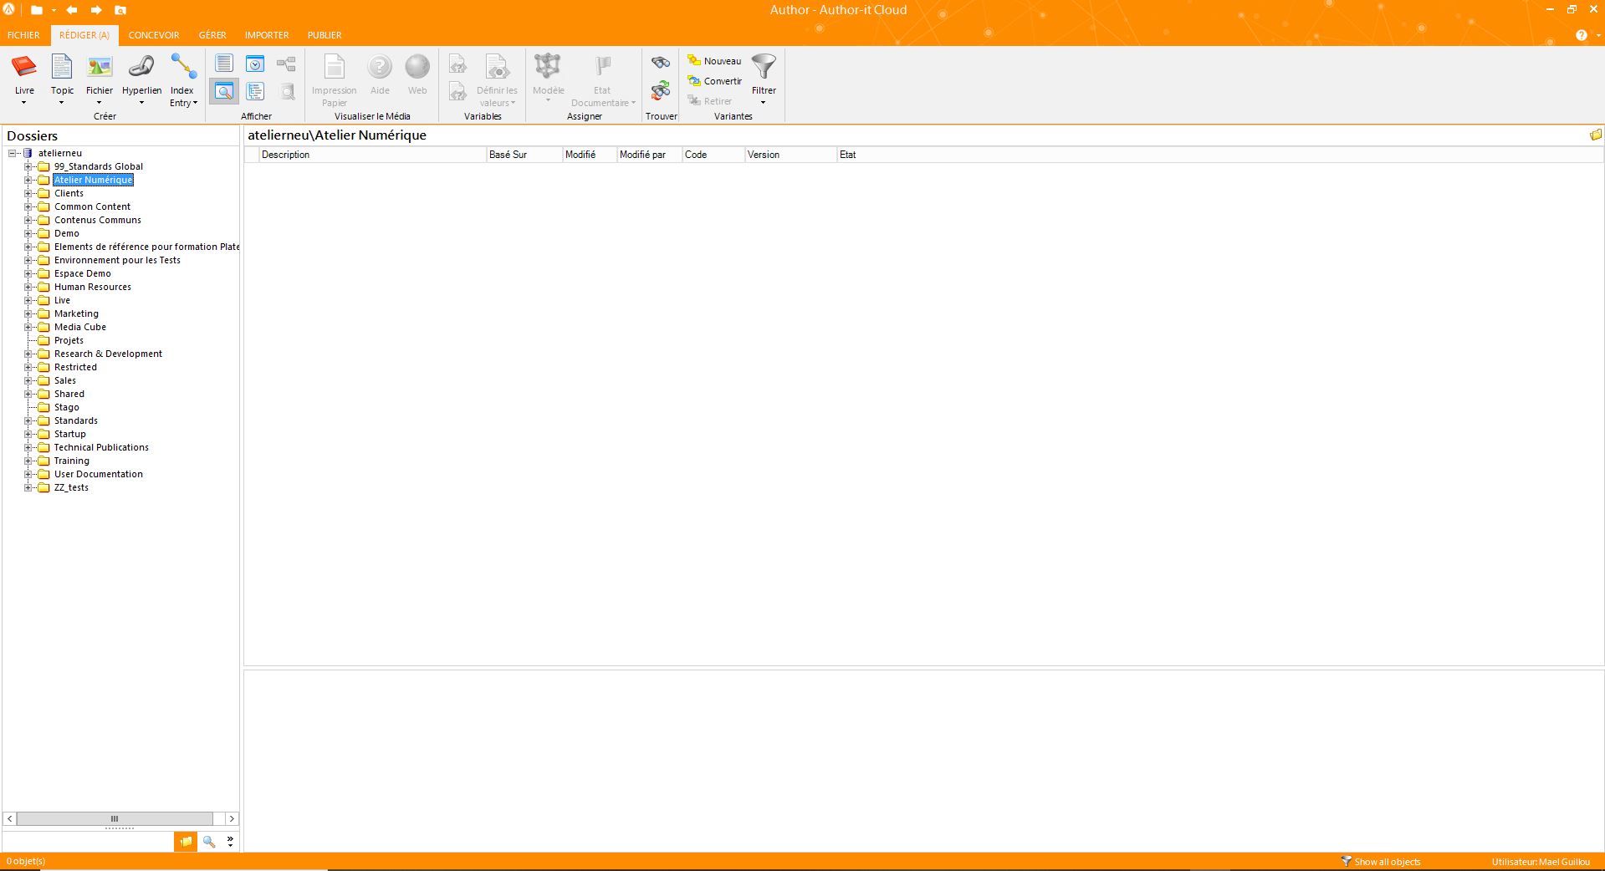Expand the 99_Standards Global folder
The image size is (1605, 871).
28,166
